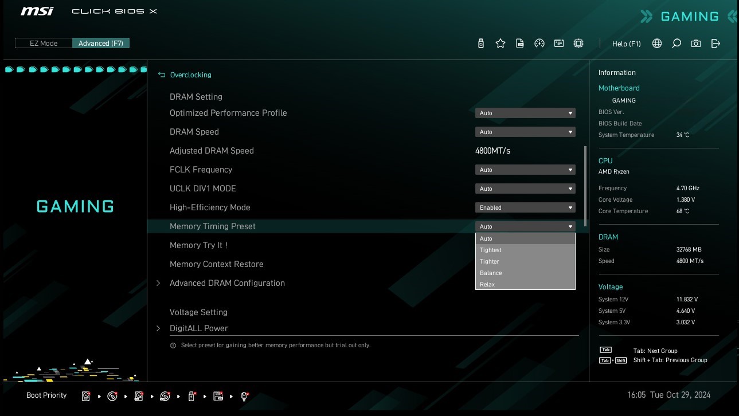Click the Overclocking breadcrumb label
This screenshot has height=416, width=739.
(x=191, y=75)
